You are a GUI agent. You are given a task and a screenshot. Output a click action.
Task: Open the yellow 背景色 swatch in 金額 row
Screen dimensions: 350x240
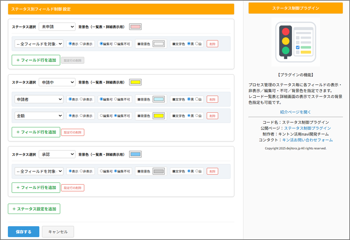click(159, 116)
